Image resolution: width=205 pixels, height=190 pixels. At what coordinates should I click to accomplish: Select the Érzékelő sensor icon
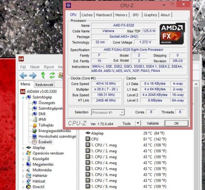click(x=34, y=142)
